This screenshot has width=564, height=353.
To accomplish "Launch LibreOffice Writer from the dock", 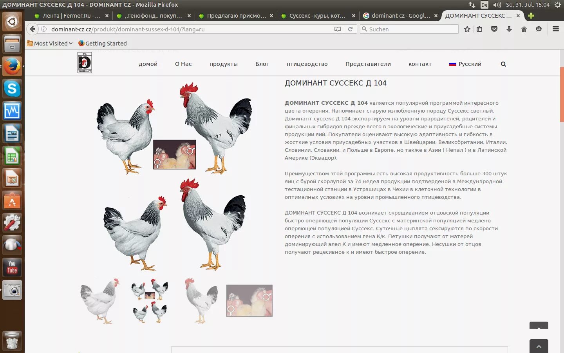I will click(x=12, y=134).
